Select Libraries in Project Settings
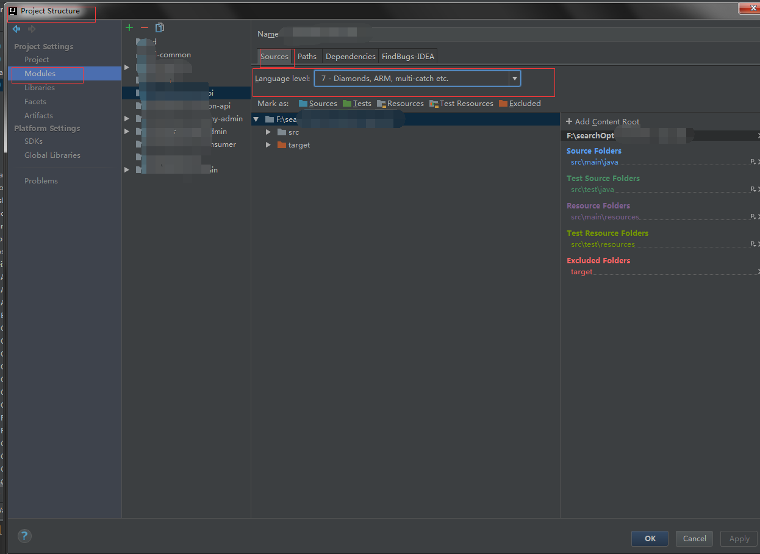Image resolution: width=760 pixels, height=554 pixels. tap(40, 88)
